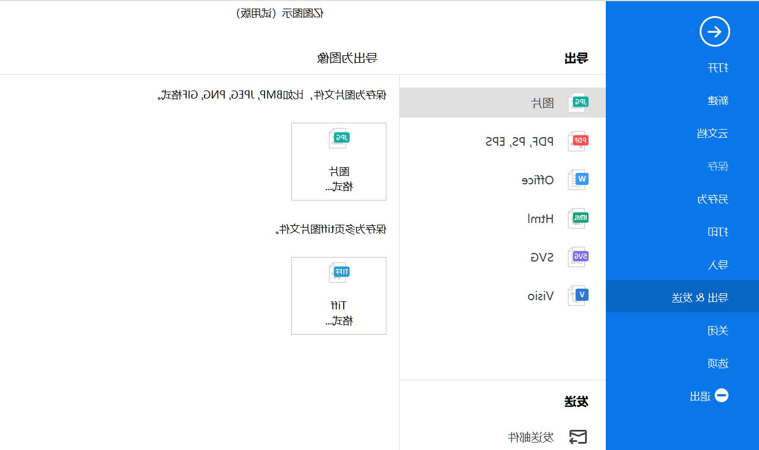Select the PDF, PS, EPS label

coord(520,142)
